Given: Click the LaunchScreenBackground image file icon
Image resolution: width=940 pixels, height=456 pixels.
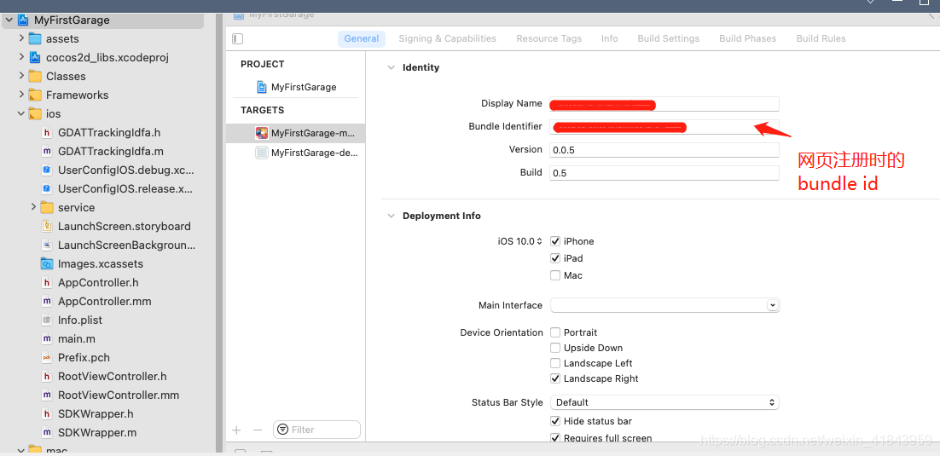Looking at the screenshot, I should point(47,245).
